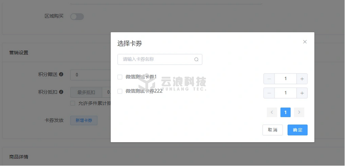Decrease quantity for 微信测试卡券1
Image resolution: width=345 pixels, height=166 pixels.
[x=269, y=79]
